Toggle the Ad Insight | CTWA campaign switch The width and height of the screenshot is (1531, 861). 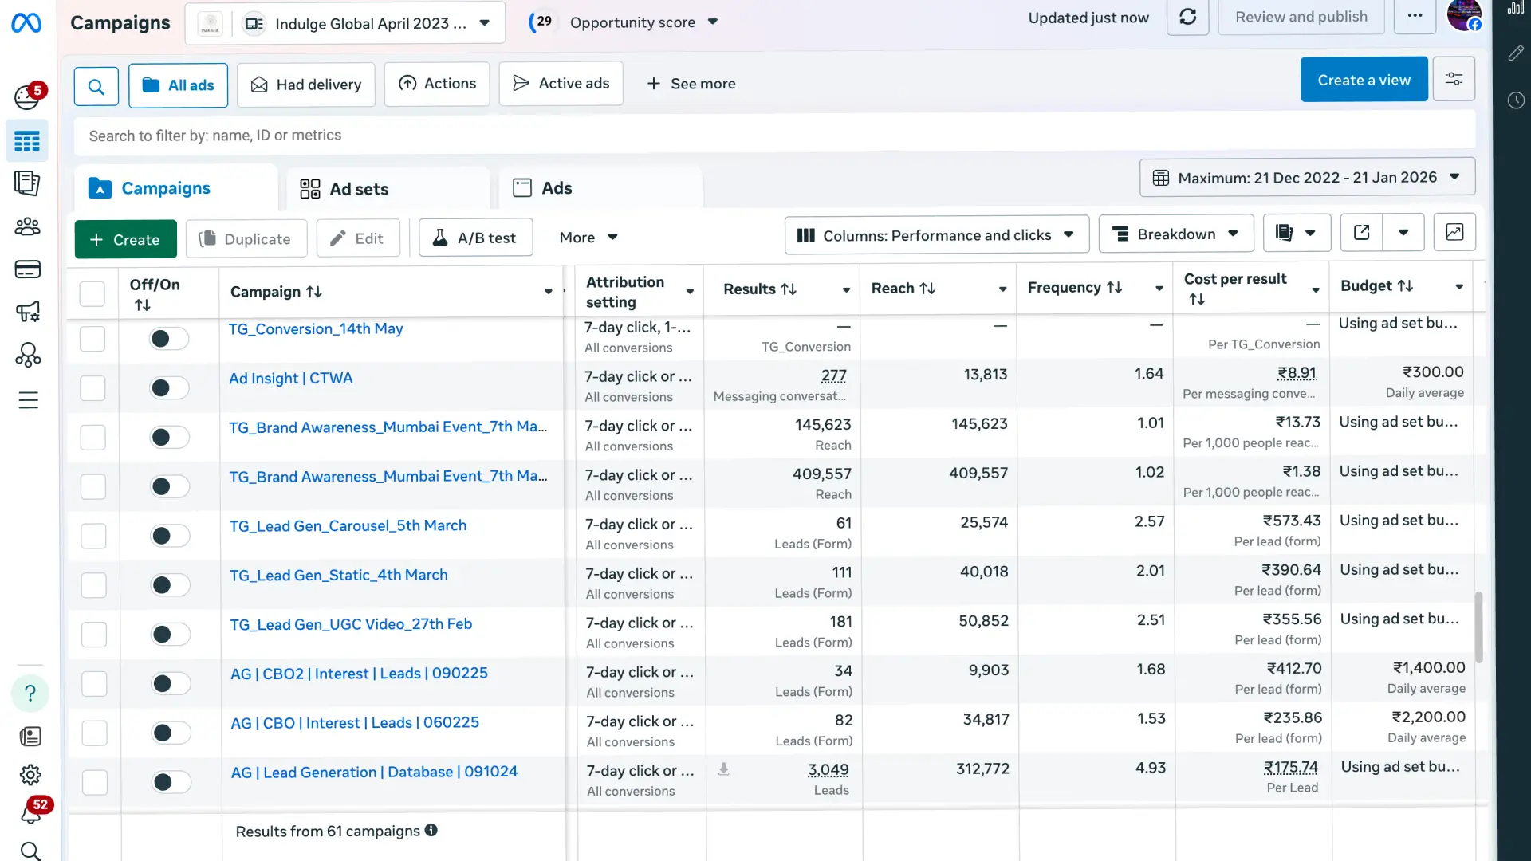point(169,388)
